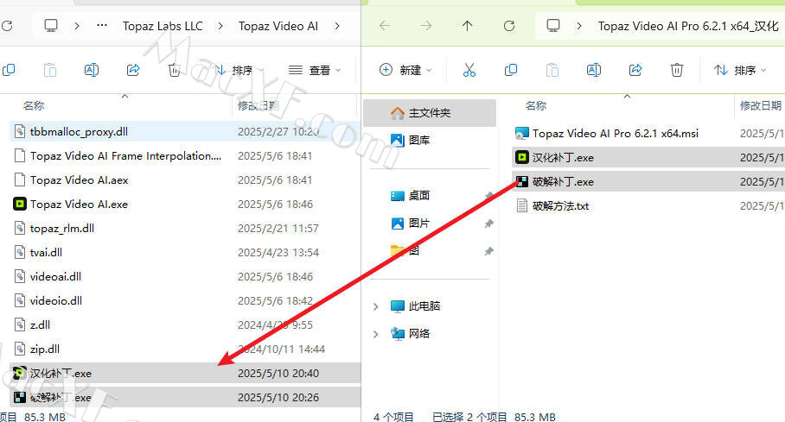This screenshot has width=785, height=422.
Task: Click Share icon in left window toolbar
Action: click(x=133, y=70)
